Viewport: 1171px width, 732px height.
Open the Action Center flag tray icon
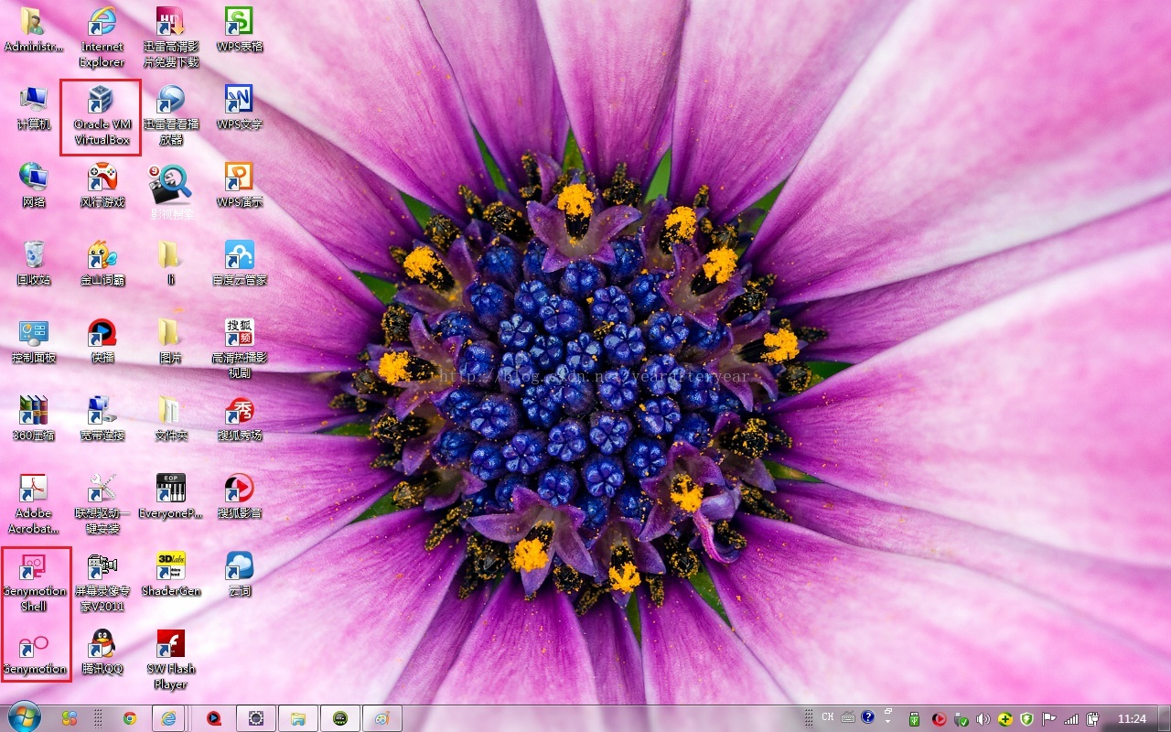point(1048,718)
